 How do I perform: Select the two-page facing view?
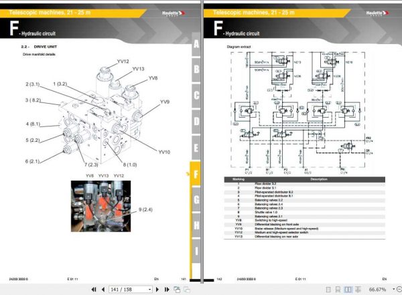348,290
